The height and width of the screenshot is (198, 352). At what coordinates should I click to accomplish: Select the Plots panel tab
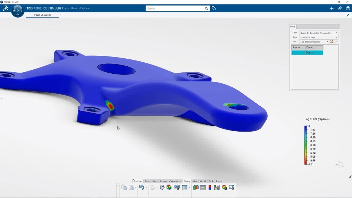click(293, 26)
